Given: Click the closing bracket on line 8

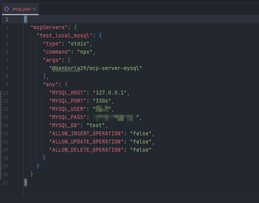Looking at the screenshot, I should point(44,76).
